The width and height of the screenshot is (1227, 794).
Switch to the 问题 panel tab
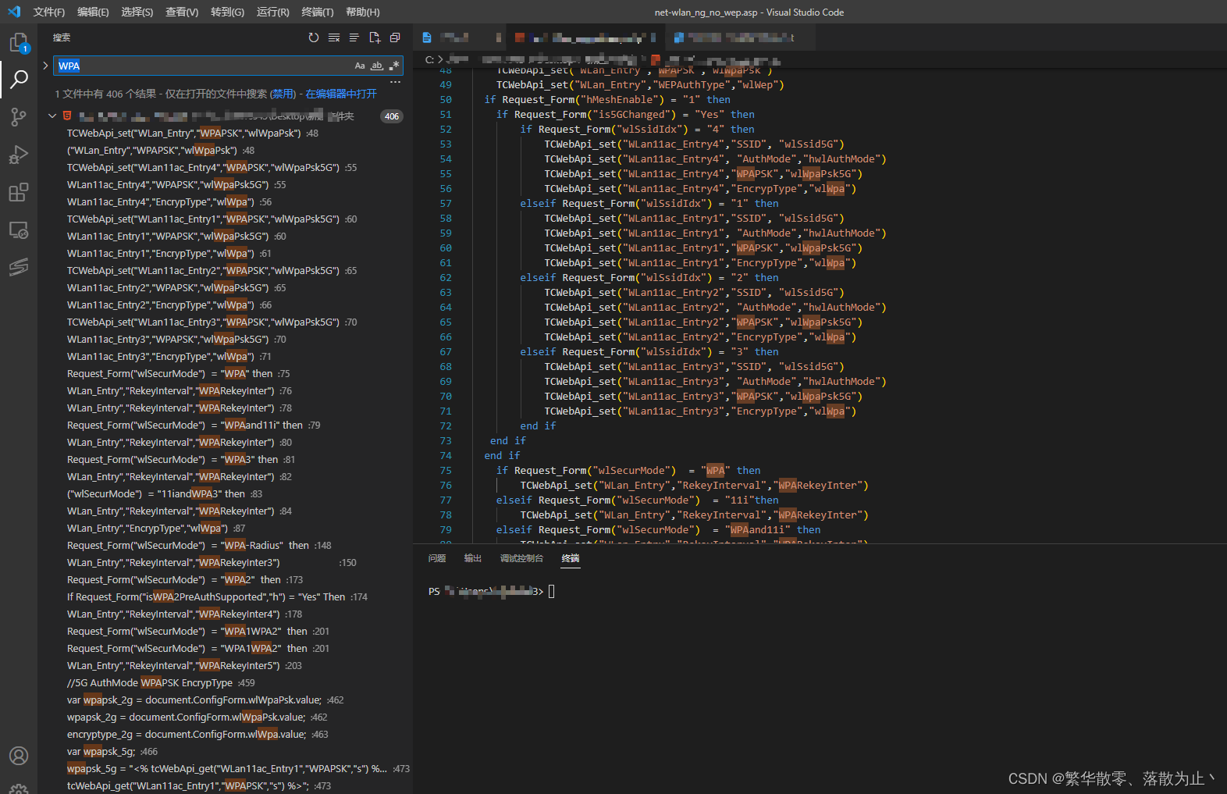click(x=437, y=558)
